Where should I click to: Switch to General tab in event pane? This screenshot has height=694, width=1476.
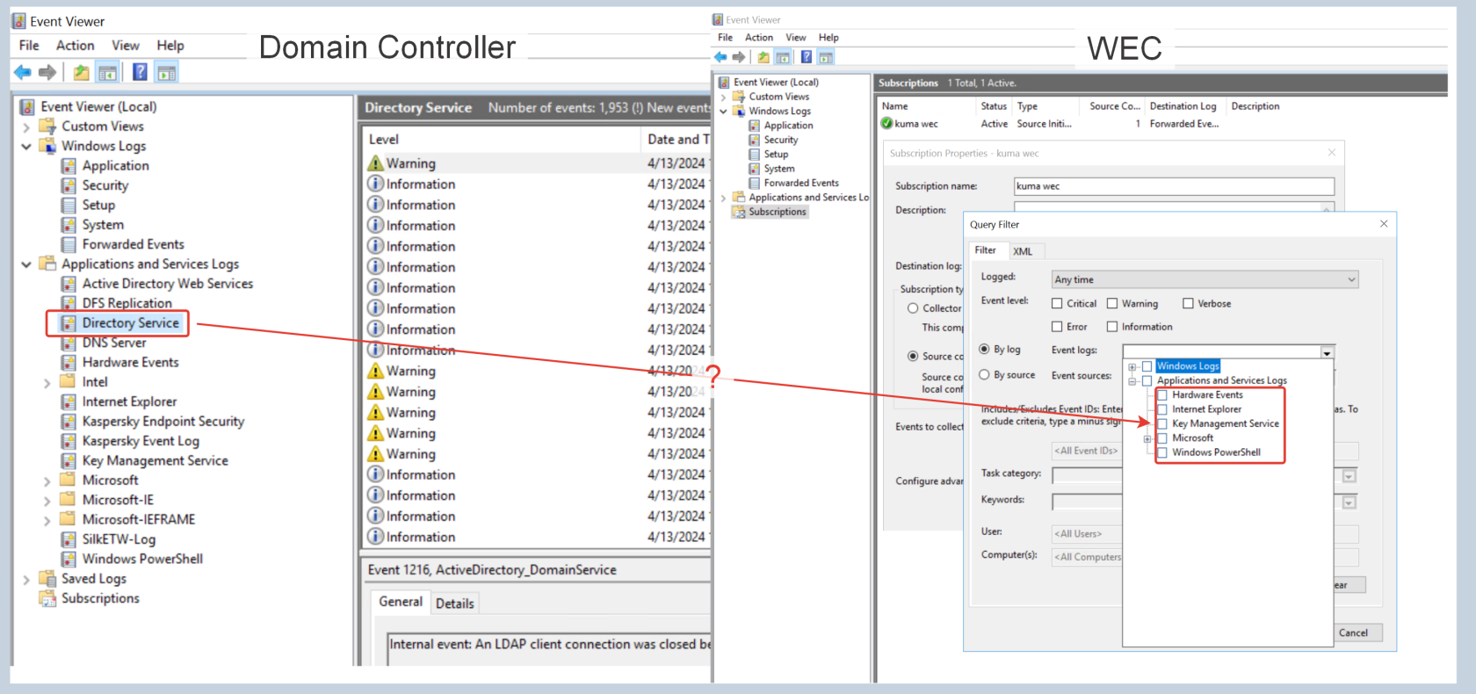click(401, 602)
